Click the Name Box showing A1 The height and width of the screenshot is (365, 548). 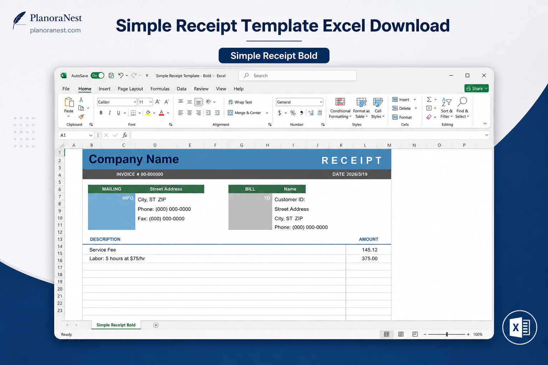click(x=76, y=135)
